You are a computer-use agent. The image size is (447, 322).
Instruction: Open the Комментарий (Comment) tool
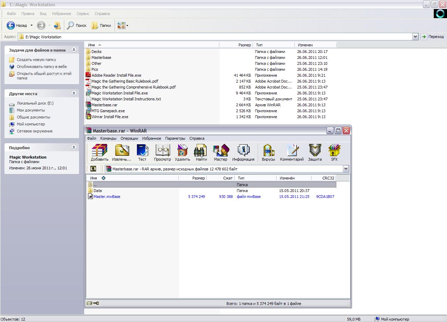[292, 153]
